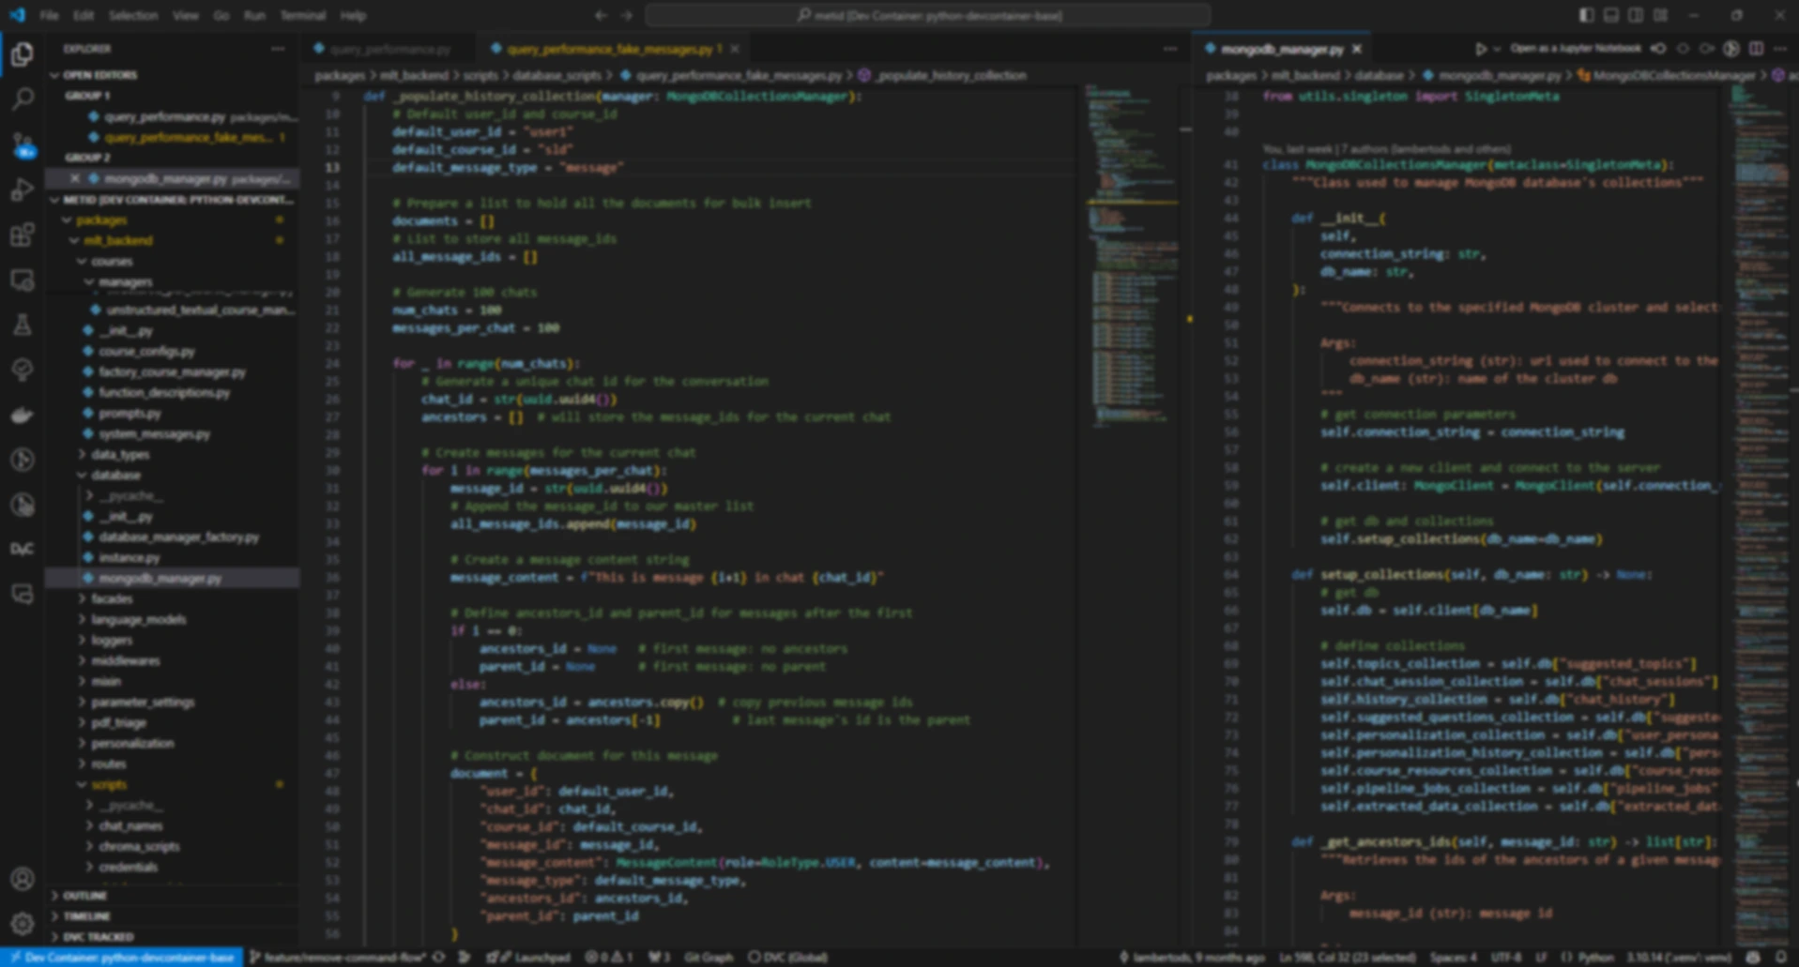The height and width of the screenshot is (967, 1799).
Task: Click the Manage settings gear icon
Action: [23, 924]
